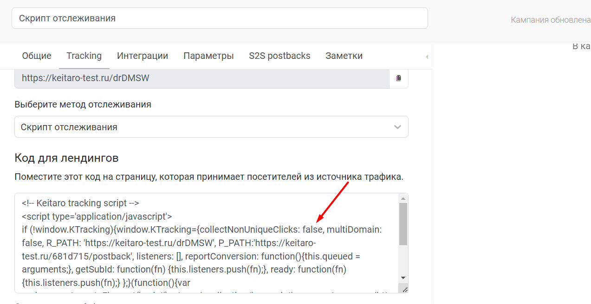Click the Код для лендингов heading
This screenshot has height=304, width=591.
pos(66,158)
